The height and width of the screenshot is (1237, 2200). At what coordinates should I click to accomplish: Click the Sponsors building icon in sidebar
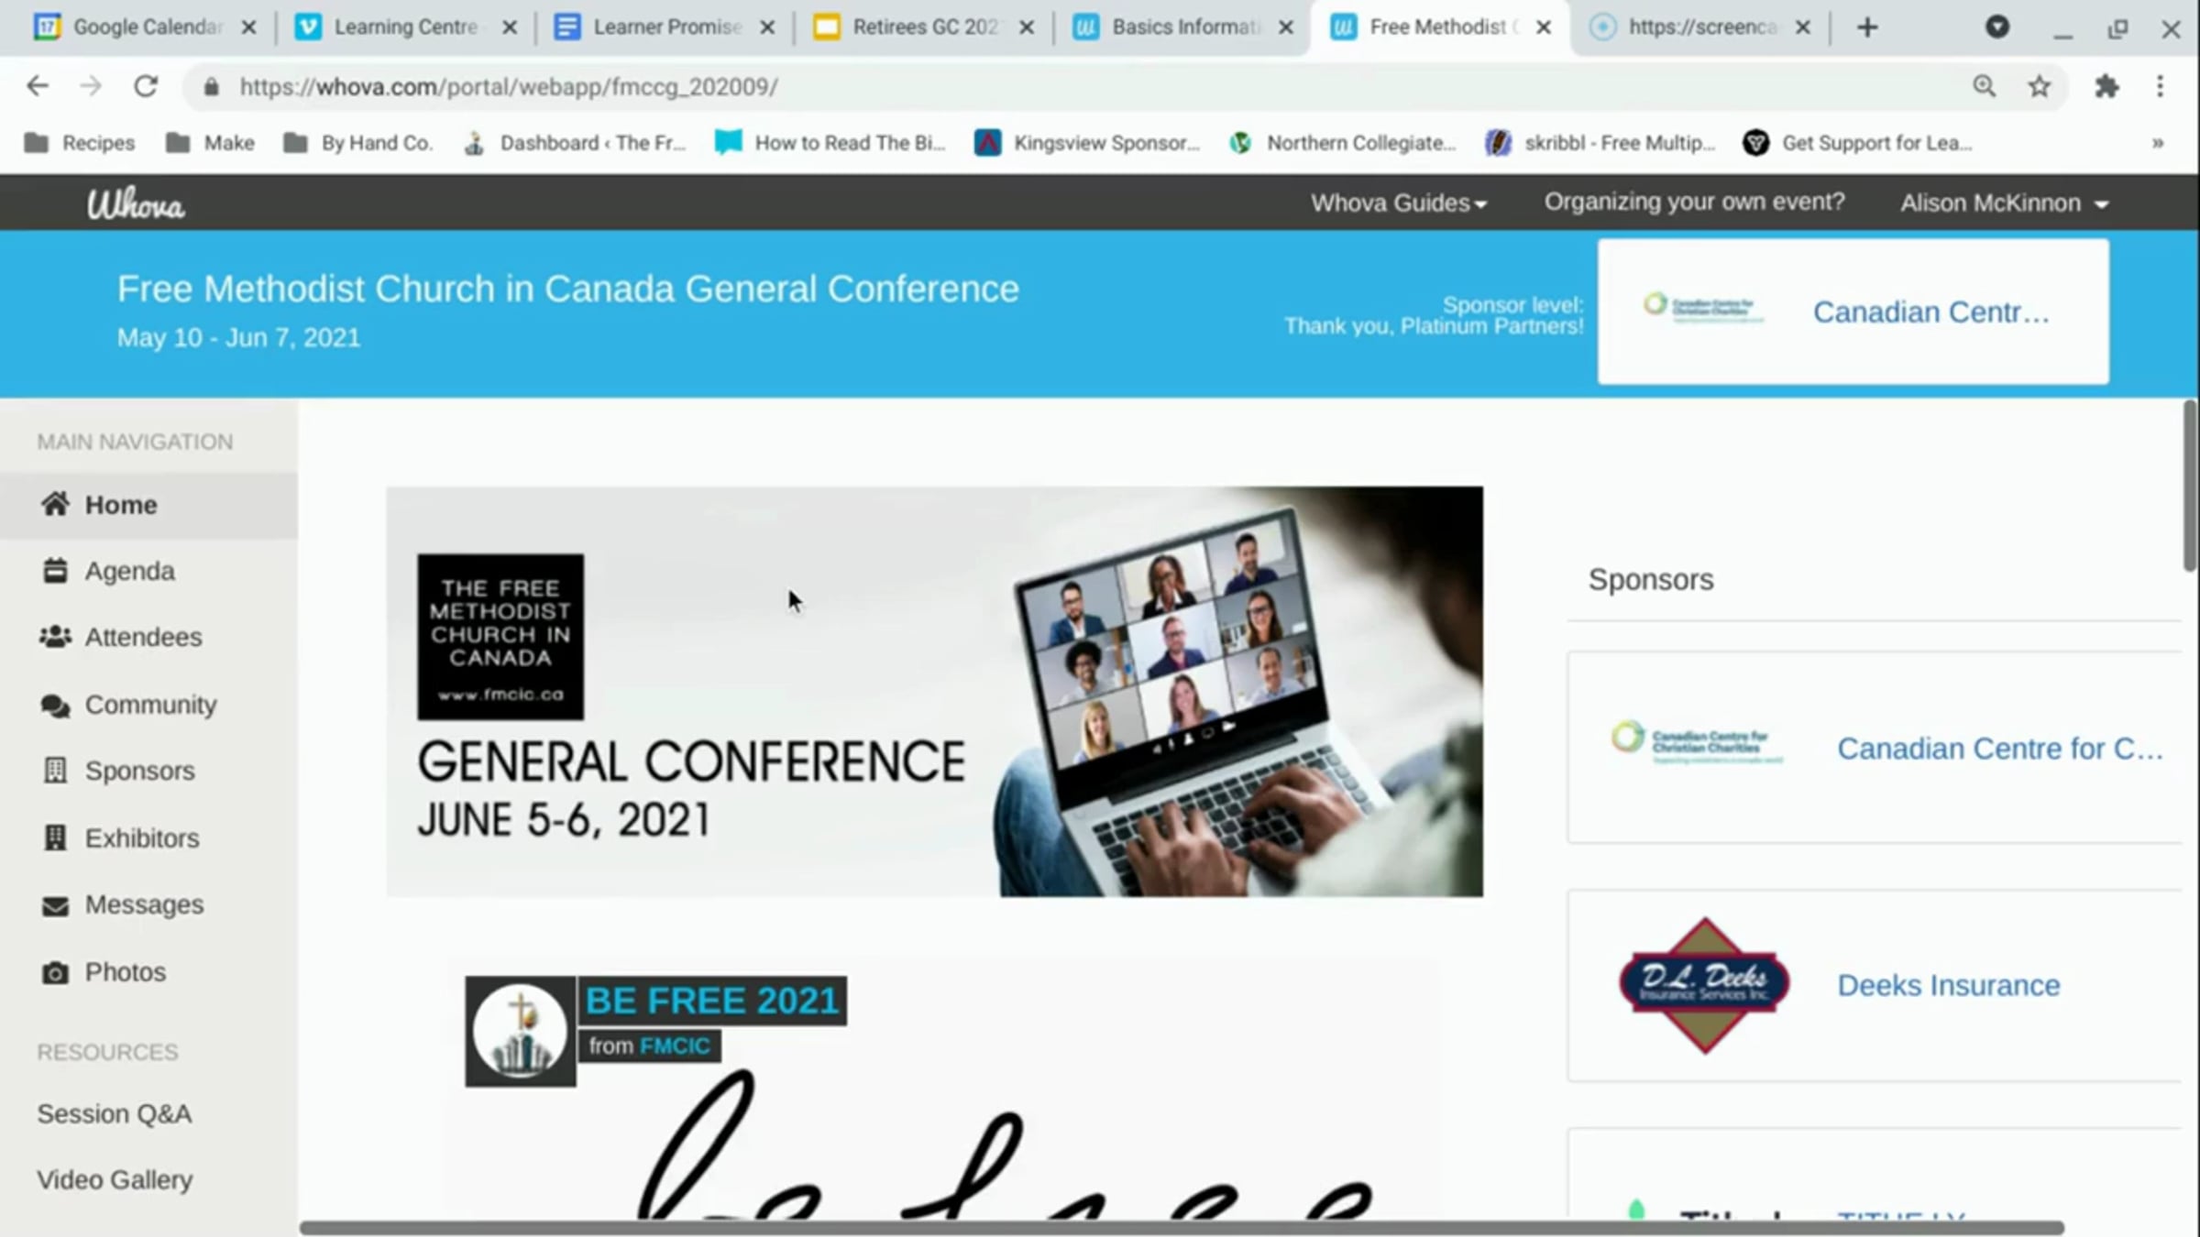click(55, 771)
